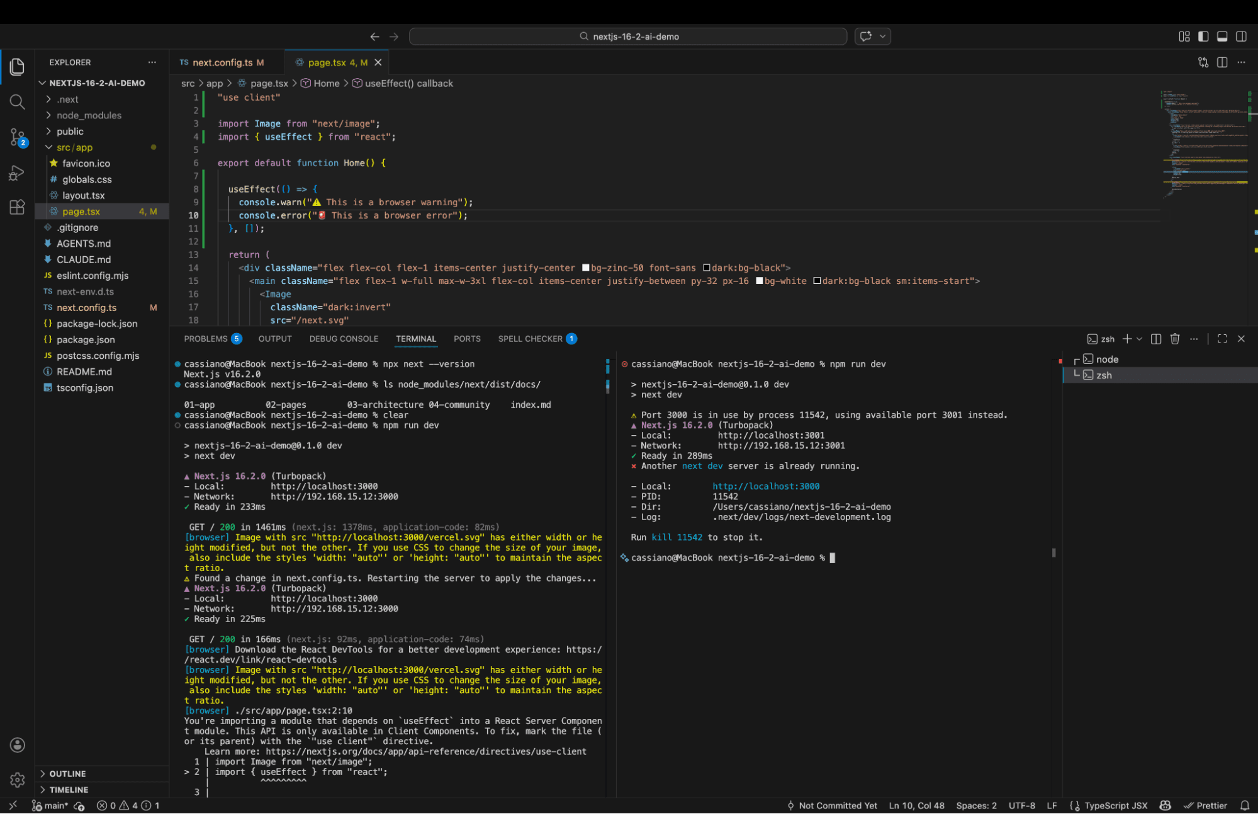Screen dimensions: 1258x814
Task: Toggle the secondary sidebar layout button
Action: (x=1240, y=37)
